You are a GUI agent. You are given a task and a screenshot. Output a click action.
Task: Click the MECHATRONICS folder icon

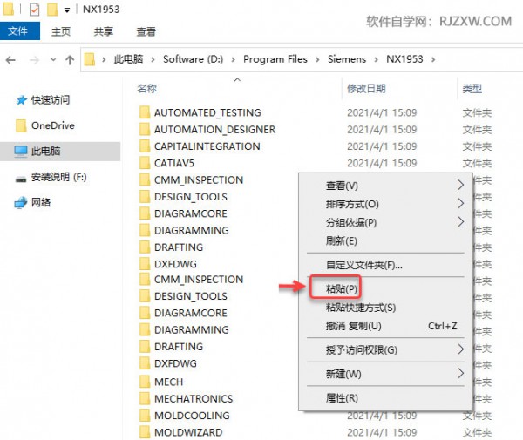pyautogui.click(x=145, y=399)
